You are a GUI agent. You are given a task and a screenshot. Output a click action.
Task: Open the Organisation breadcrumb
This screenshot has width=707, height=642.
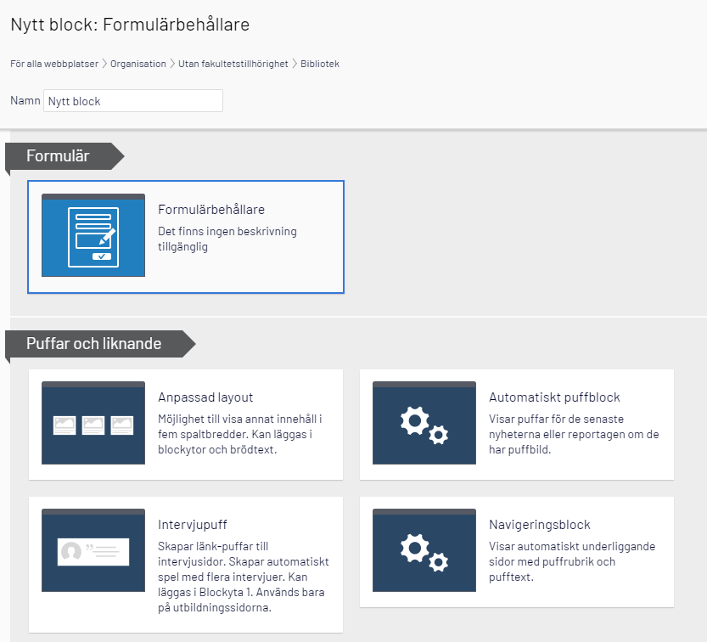click(x=138, y=64)
